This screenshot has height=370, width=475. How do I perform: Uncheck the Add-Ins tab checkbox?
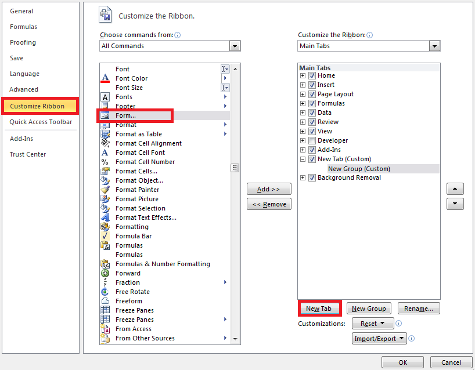312,150
